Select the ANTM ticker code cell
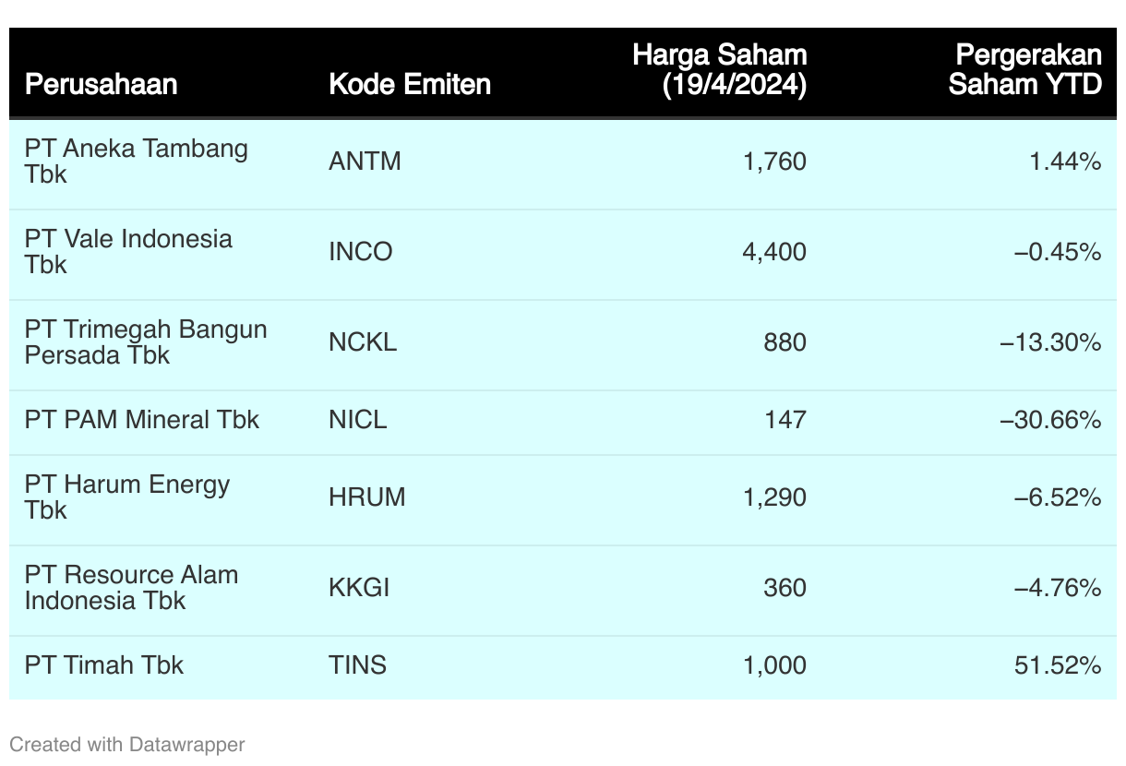Viewport: 1126px width, 766px height. [x=365, y=162]
